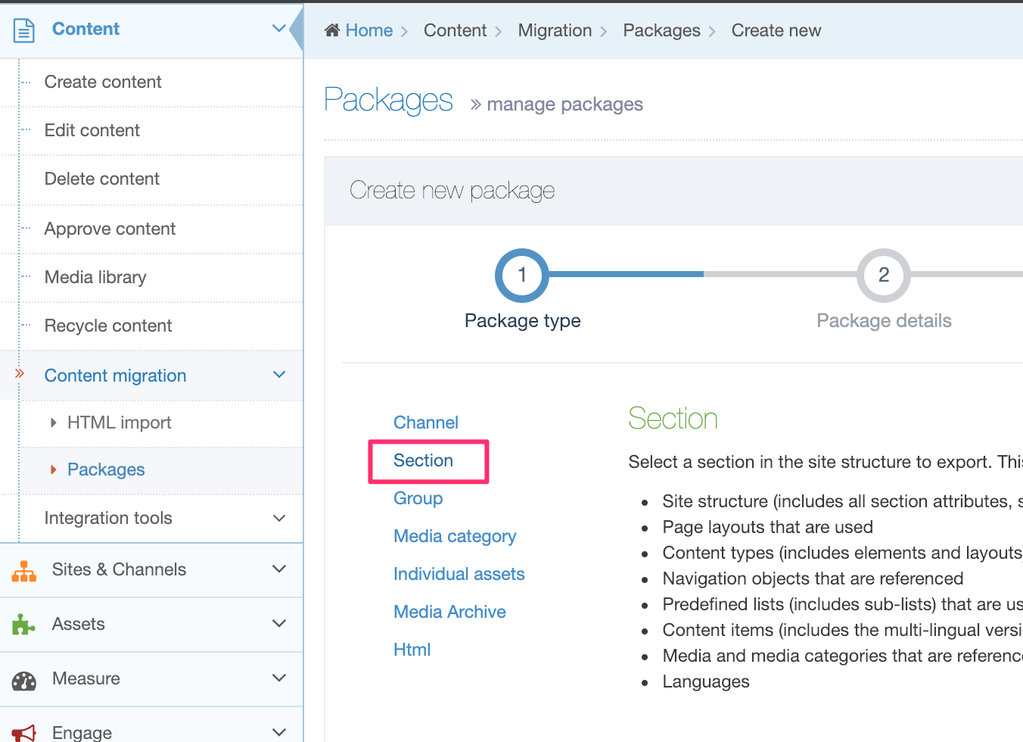Click the Content document icon in sidebar
Image resolution: width=1023 pixels, height=742 pixels.
[24, 30]
